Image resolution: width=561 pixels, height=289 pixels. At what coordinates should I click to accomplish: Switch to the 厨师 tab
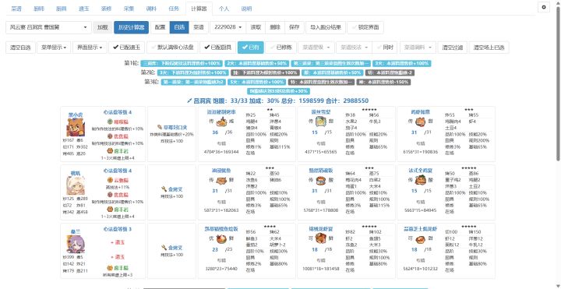39,9
